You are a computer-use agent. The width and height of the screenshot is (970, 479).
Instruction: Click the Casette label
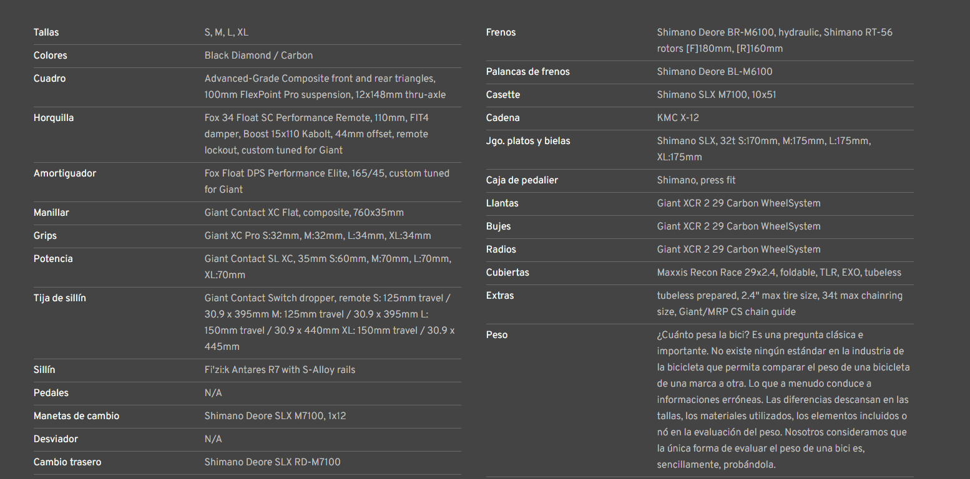click(x=503, y=95)
